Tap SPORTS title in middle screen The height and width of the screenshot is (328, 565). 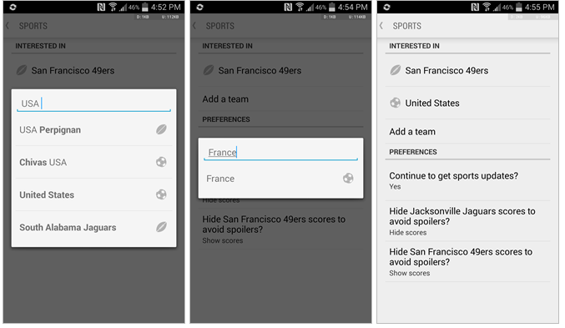220,26
